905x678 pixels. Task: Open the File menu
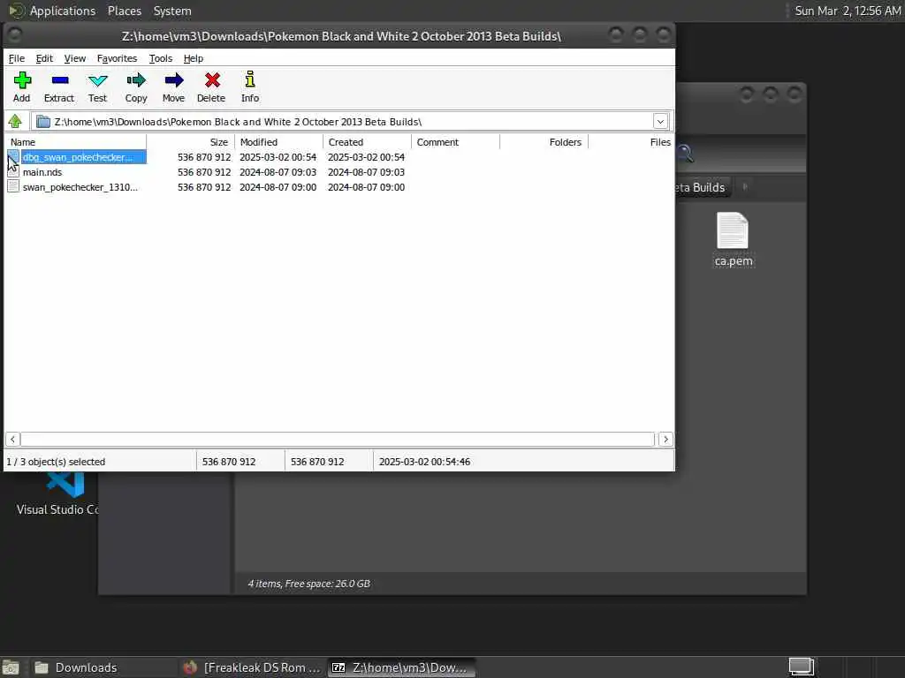pyautogui.click(x=16, y=58)
